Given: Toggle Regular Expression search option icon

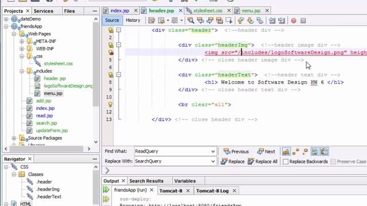Looking at the screenshot, I should point(305,152).
